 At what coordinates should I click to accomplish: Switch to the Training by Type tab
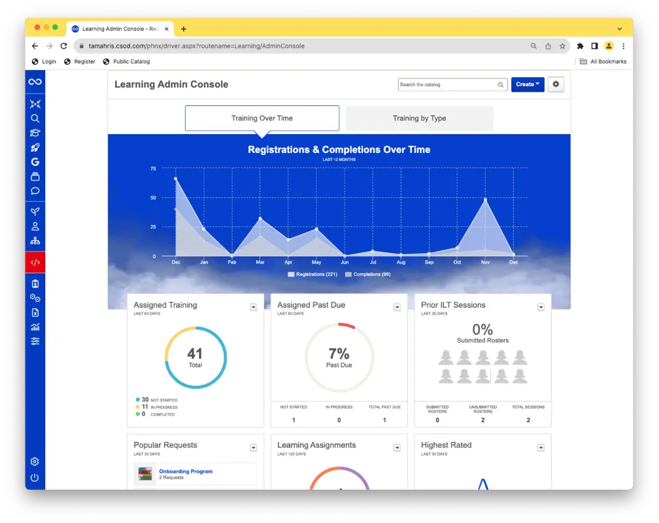click(419, 118)
